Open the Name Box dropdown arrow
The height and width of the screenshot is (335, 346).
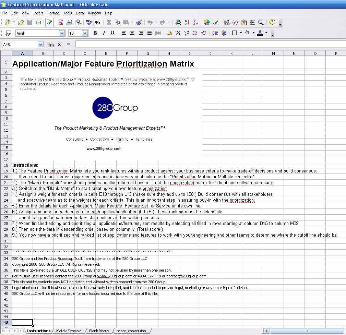(x=40, y=45)
